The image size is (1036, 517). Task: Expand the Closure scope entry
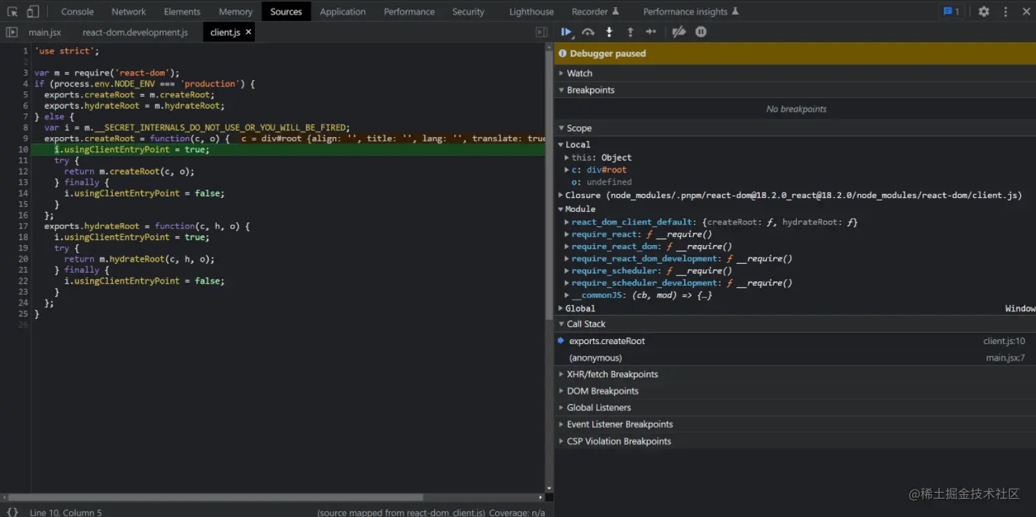(790, 195)
